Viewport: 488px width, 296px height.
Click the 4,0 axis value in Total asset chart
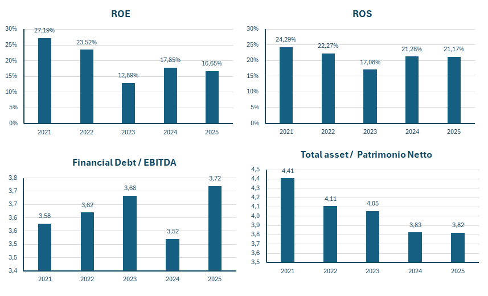click(255, 216)
